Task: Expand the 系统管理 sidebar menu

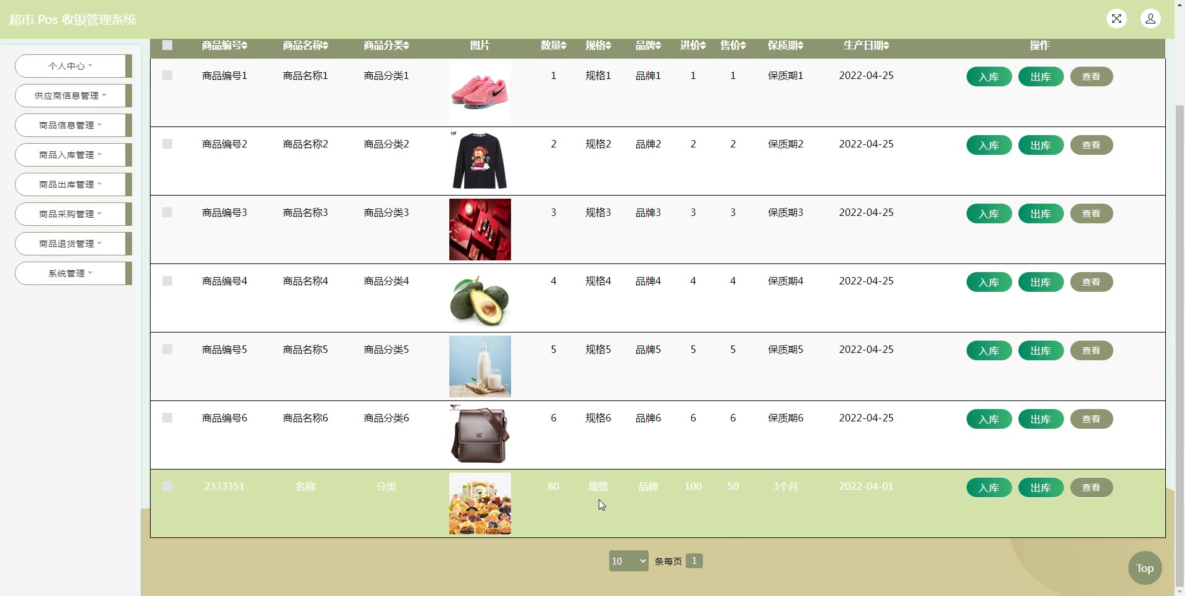Action: pyautogui.click(x=73, y=273)
